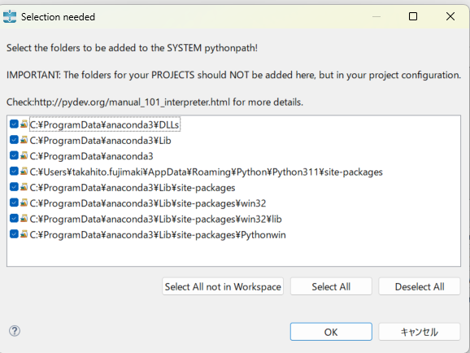This screenshot has width=470, height=353.
Task: Select the C:\ProgramData\anaconda3\Lib path text
Action: click(100, 141)
